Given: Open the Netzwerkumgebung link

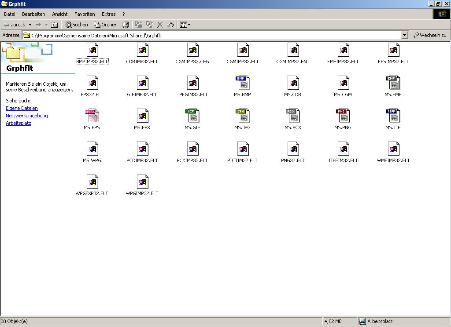Looking at the screenshot, I should (x=27, y=116).
